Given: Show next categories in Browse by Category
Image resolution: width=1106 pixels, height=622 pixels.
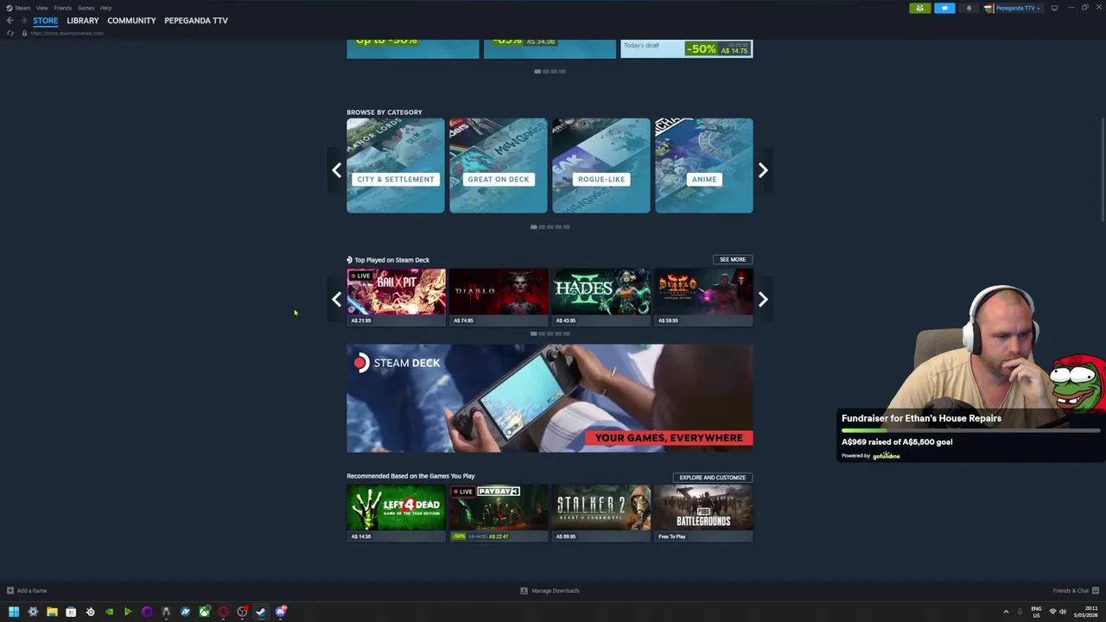Looking at the screenshot, I should [x=763, y=170].
